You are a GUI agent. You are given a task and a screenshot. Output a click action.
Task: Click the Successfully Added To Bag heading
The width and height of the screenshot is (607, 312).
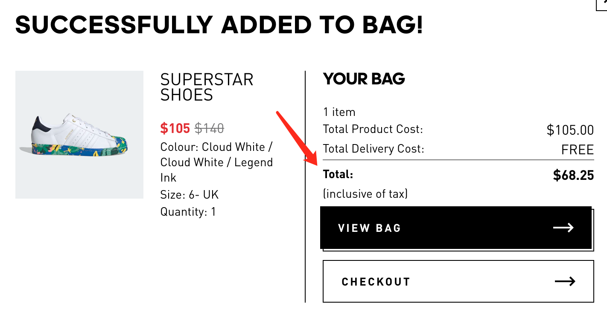click(219, 26)
